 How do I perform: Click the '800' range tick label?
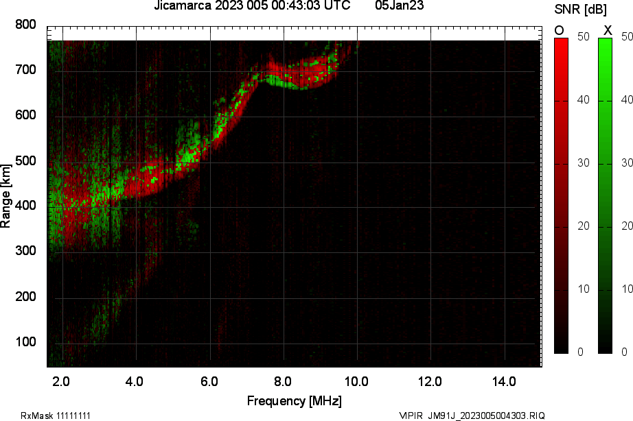tap(25, 25)
